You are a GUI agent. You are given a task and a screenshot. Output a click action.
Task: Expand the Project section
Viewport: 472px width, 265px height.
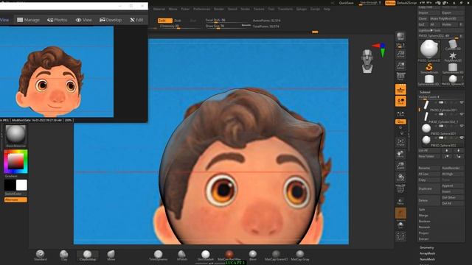coord(423,233)
